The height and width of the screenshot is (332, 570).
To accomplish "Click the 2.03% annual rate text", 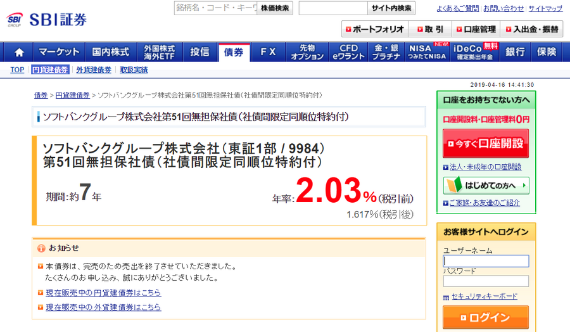I will (x=336, y=191).
